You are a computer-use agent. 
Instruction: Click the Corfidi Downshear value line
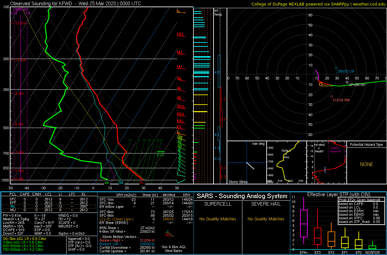[127, 247]
